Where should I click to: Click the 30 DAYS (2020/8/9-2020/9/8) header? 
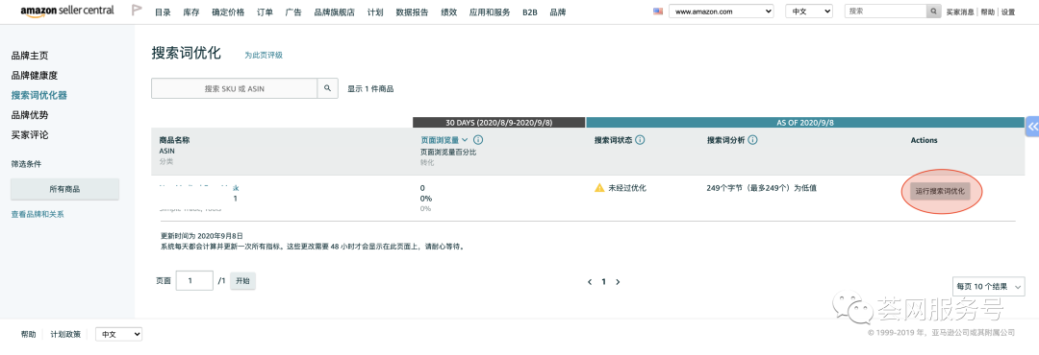click(499, 122)
